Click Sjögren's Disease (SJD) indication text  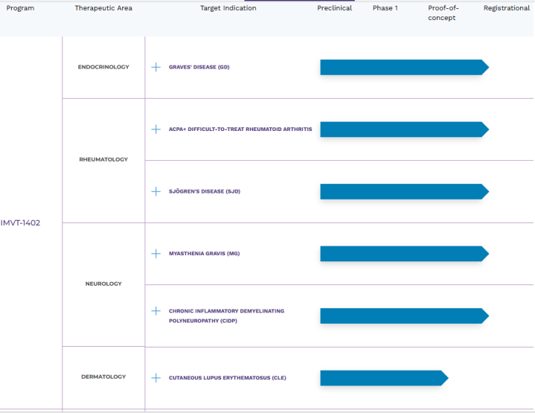205,191
